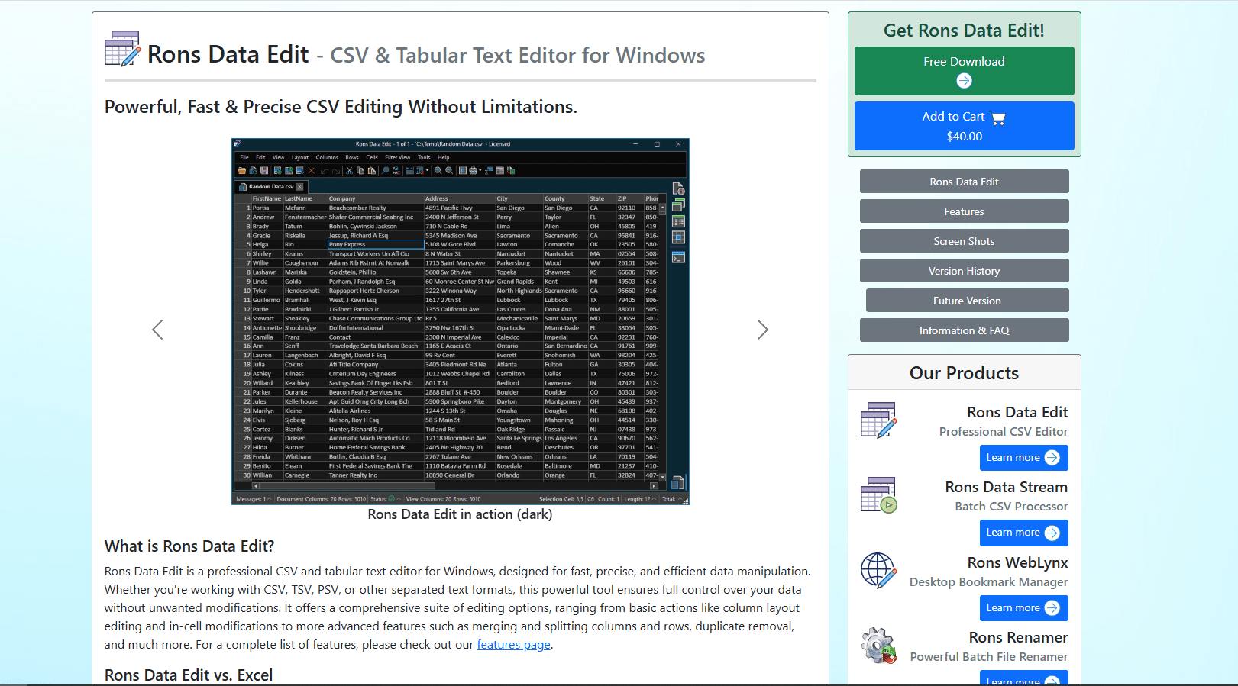The height and width of the screenshot is (686, 1238).
Task: Open the Features sidebar nav button
Action: [x=964, y=211]
